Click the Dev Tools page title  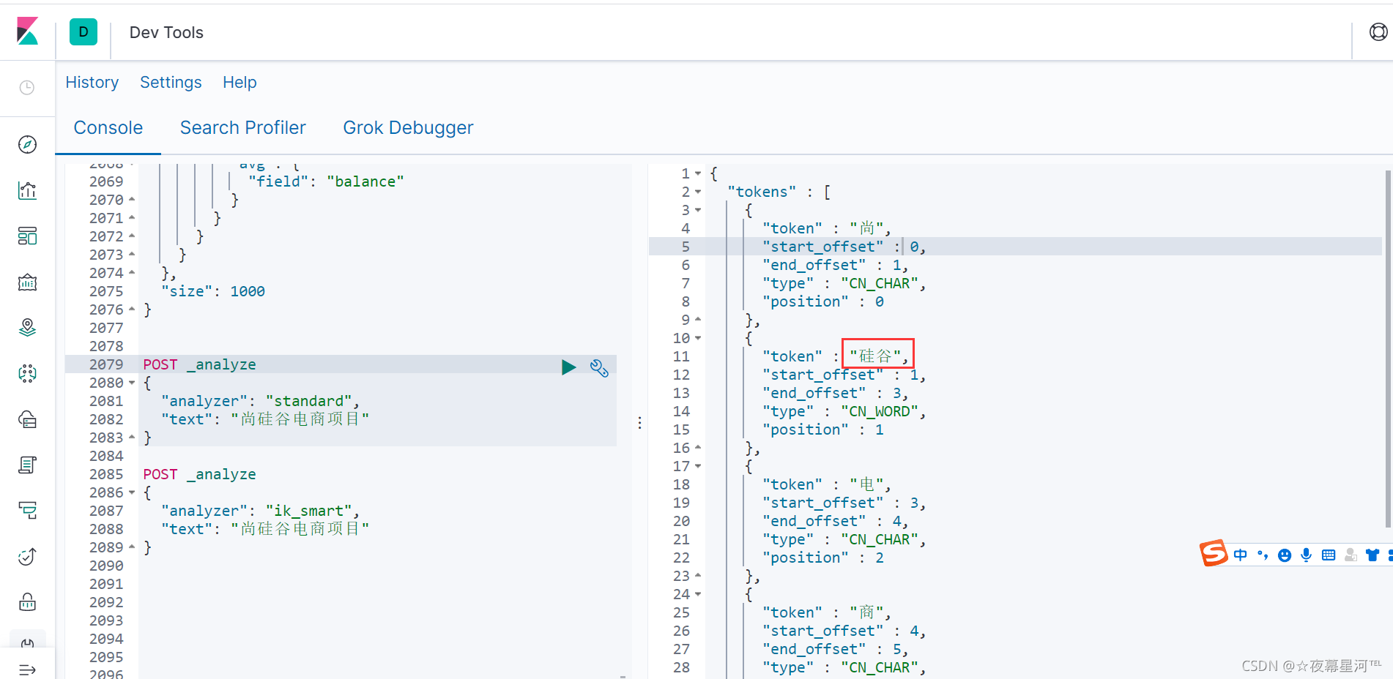[x=166, y=32]
